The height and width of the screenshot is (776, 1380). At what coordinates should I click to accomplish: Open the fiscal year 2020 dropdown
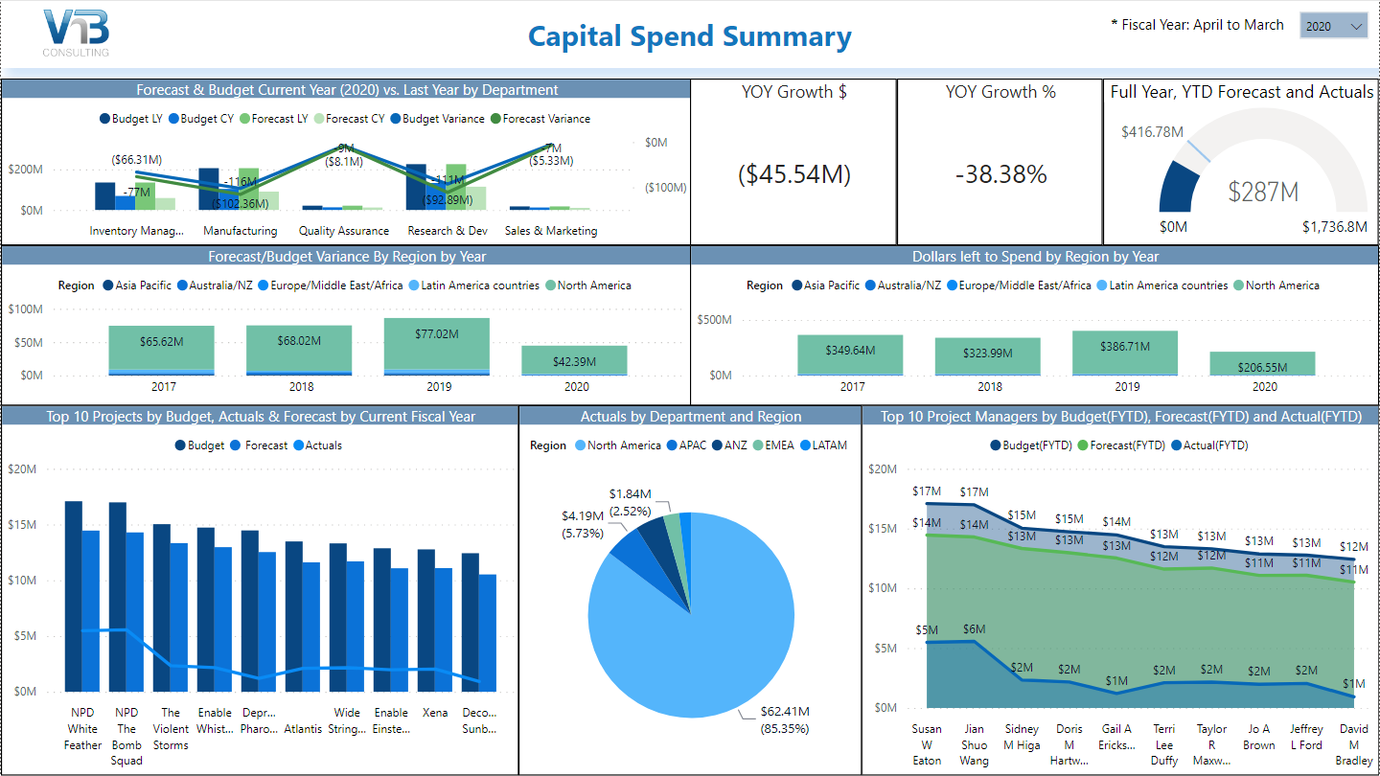coord(1333,26)
